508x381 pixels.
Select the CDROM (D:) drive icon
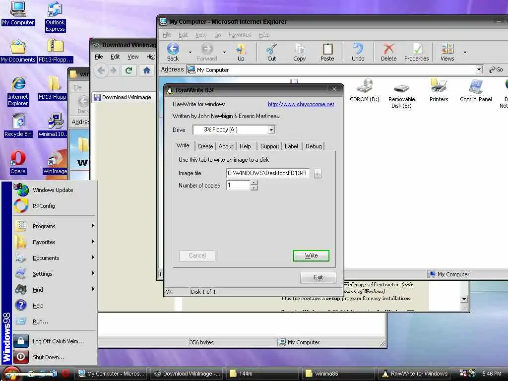(365, 90)
